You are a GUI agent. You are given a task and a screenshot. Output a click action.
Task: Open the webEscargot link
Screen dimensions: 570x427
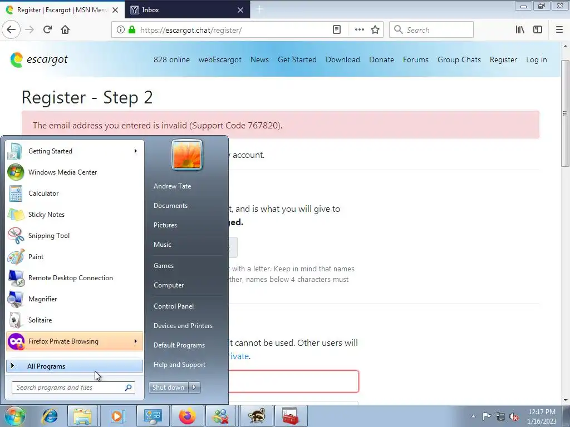click(220, 59)
